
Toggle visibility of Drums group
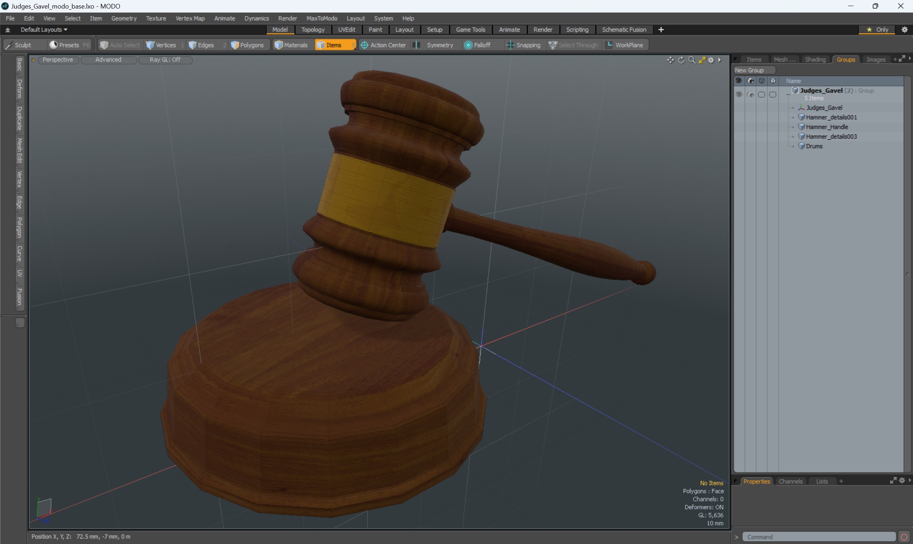click(x=738, y=146)
